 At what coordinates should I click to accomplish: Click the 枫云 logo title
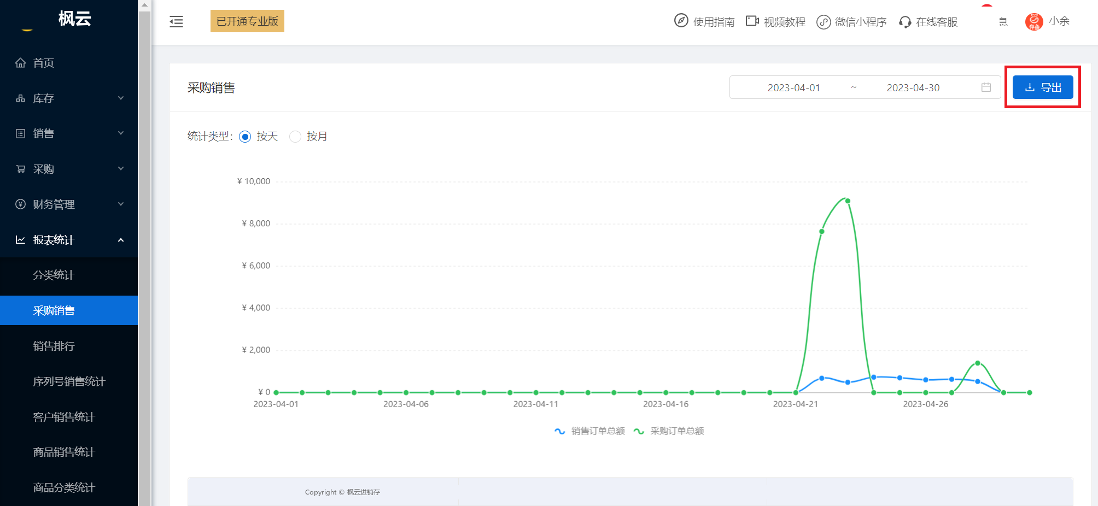(74, 19)
